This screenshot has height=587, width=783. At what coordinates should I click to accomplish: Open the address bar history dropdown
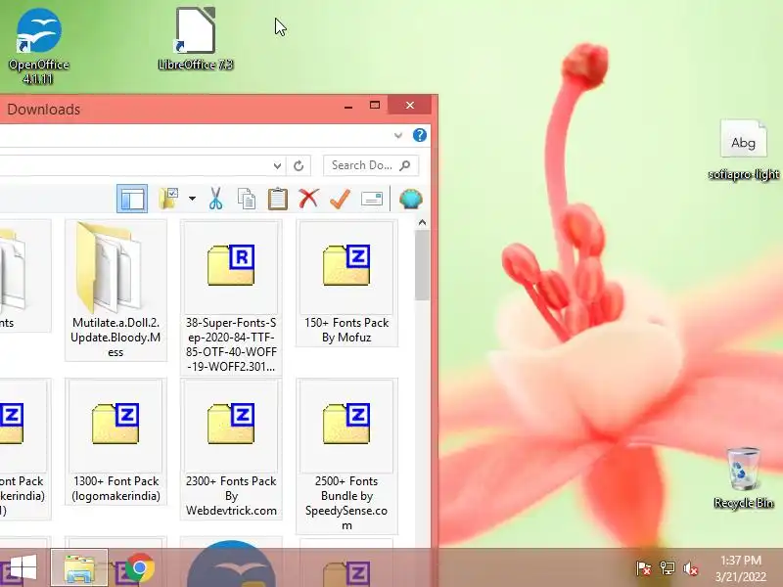click(x=277, y=165)
